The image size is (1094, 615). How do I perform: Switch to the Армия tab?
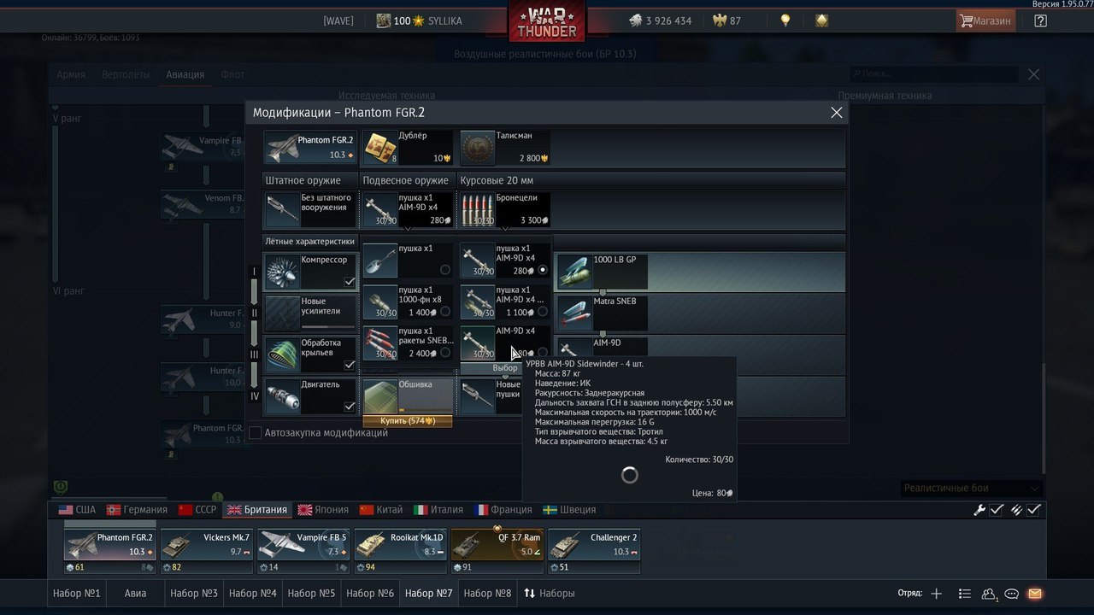[x=71, y=74]
